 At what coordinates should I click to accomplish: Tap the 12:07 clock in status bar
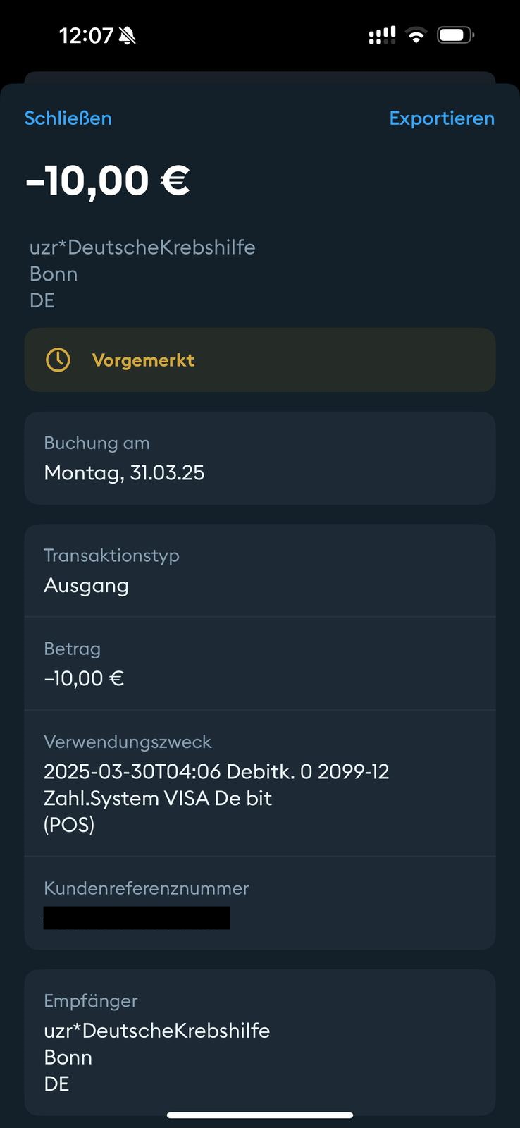[x=86, y=35]
